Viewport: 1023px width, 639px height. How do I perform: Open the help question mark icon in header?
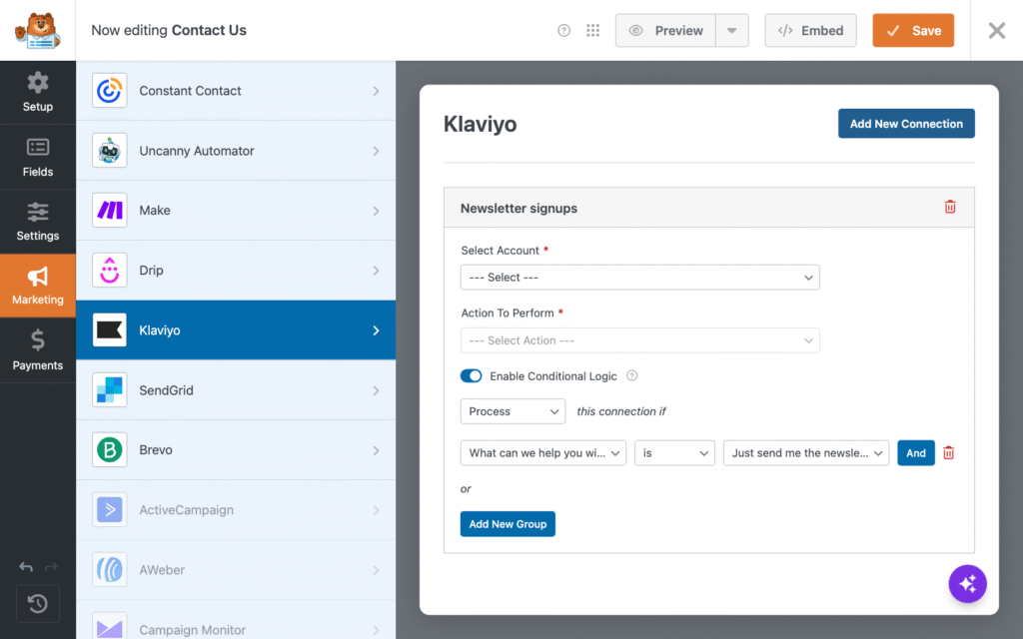click(563, 31)
